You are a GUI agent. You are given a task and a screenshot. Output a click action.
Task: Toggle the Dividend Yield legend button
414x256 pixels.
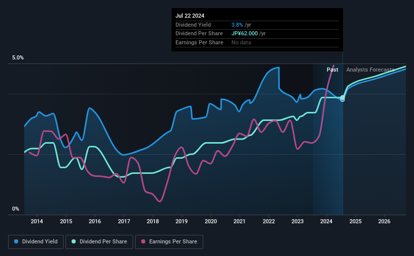pos(36,242)
